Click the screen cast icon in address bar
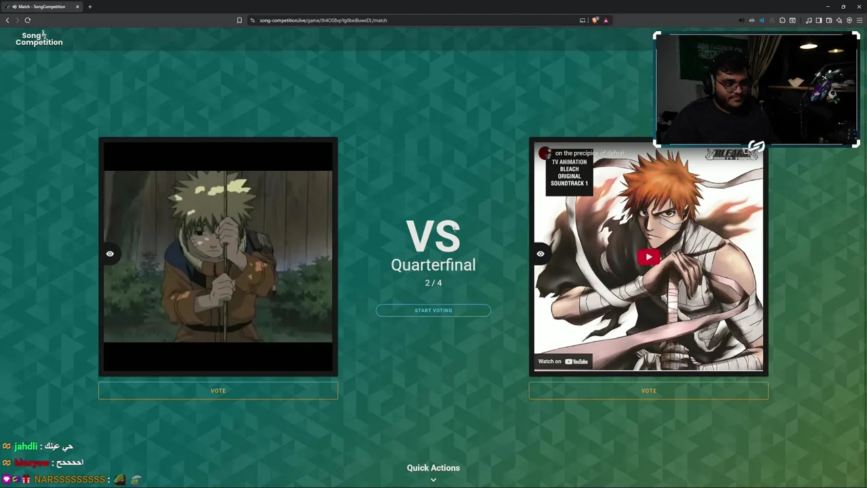 click(x=583, y=20)
